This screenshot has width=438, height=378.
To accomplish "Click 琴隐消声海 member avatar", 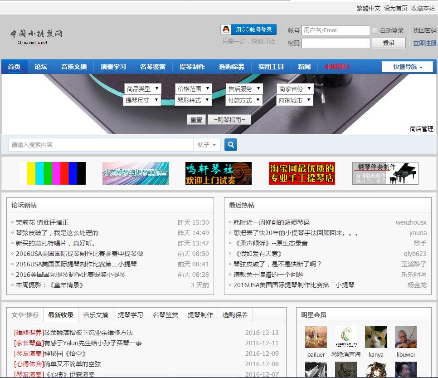I will [346, 337].
